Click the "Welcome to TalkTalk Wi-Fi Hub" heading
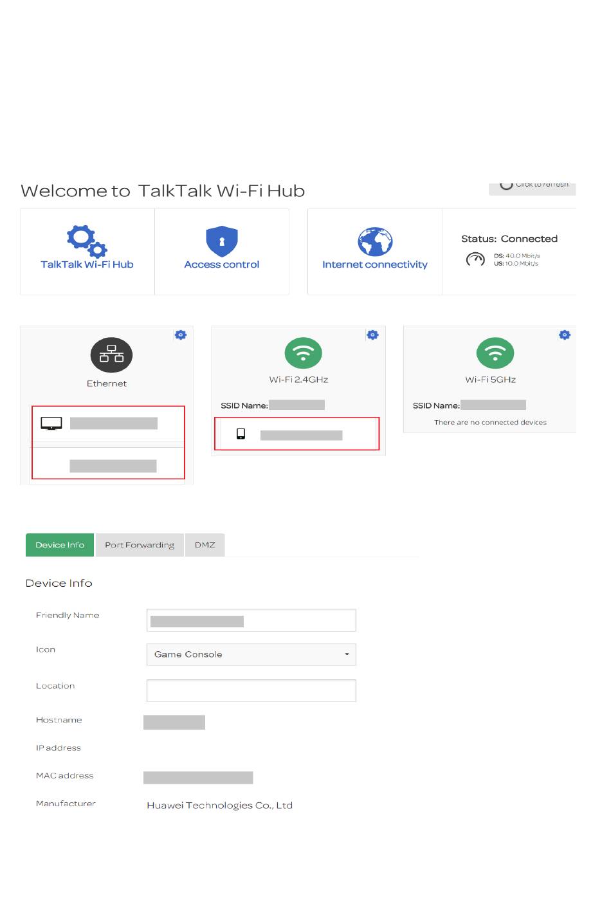The width and height of the screenshot is (611, 913). (x=163, y=191)
